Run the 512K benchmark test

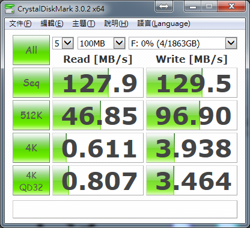pos(31,115)
